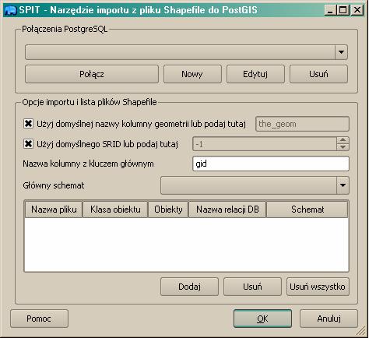The height and width of the screenshot is (338, 369).
Task: Click the Nazwa relacji DB column header
Action: tap(227, 209)
